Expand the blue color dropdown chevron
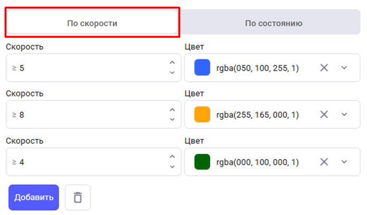 click(x=344, y=68)
